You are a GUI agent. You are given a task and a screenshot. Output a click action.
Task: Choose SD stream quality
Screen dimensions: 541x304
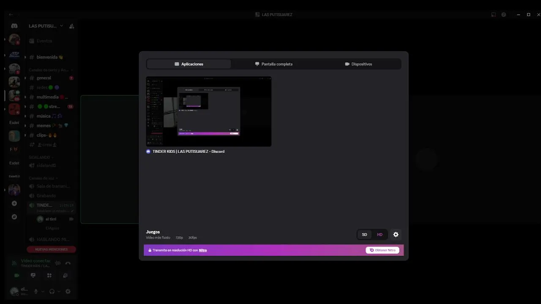pyautogui.click(x=364, y=235)
